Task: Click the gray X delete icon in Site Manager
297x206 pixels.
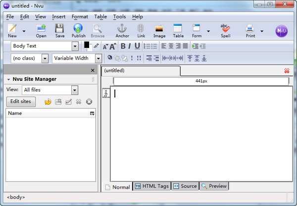Action: pyautogui.click(x=79, y=102)
